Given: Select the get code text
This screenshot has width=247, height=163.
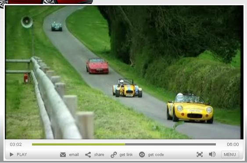Looking at the screenshot, I should point(156,155).
